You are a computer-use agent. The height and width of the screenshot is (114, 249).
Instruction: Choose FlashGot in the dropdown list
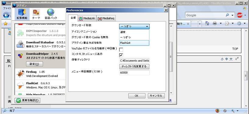pyautogui.click(x=134, y=43)
